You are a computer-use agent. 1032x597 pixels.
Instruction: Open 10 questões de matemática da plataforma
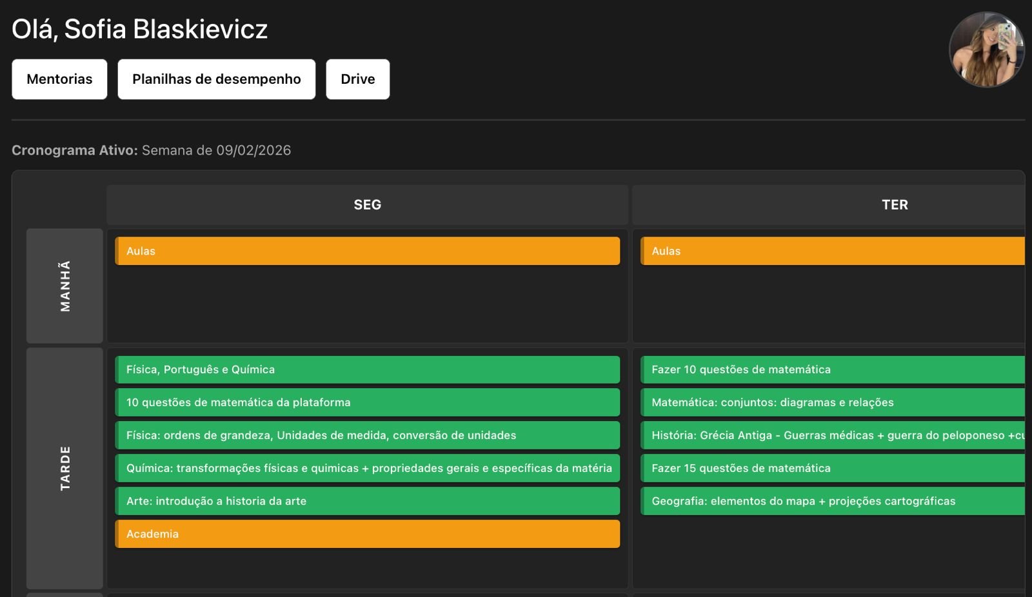pos(367,402)
